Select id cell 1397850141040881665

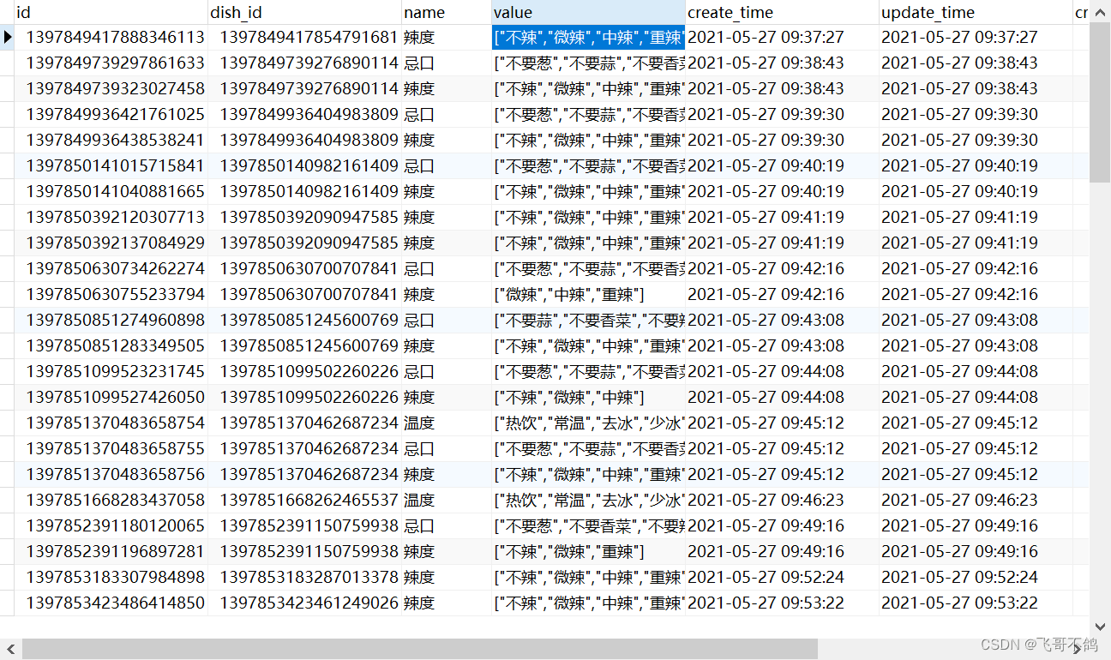(x=111, y=191)
